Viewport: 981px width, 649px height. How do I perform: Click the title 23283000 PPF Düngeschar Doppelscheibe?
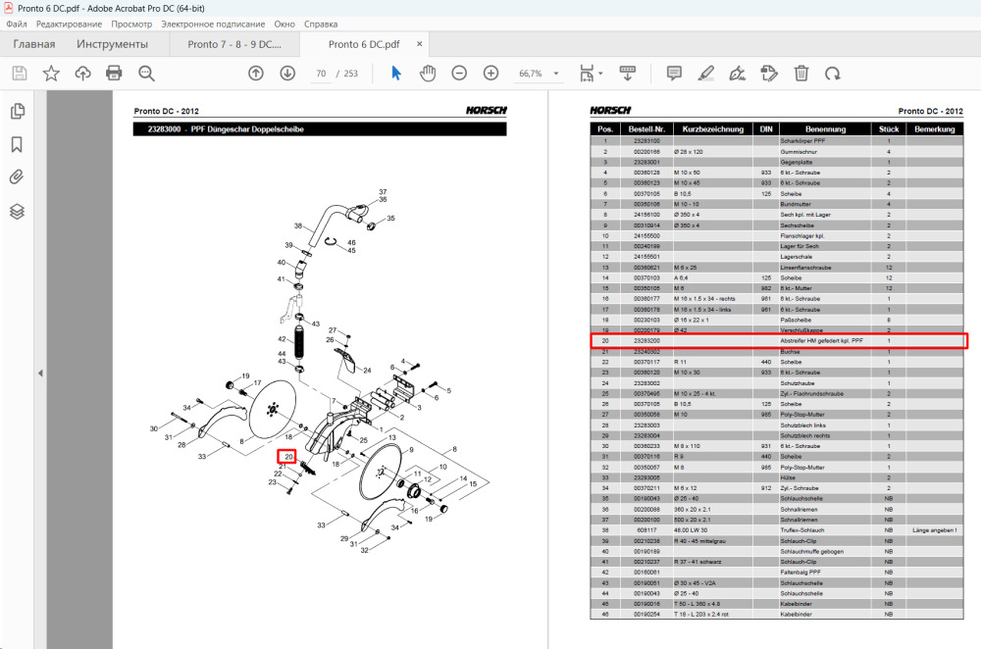pos(226,129)
